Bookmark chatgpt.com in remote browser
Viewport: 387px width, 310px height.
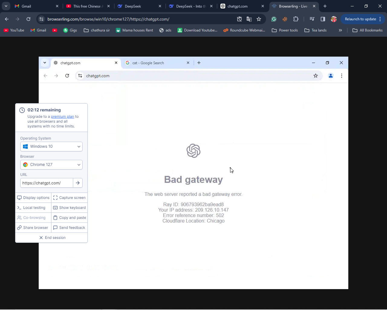[316, 76]
